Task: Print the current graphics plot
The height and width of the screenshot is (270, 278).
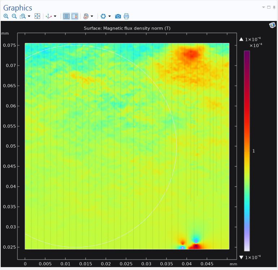Action: (x=126, y=16)
